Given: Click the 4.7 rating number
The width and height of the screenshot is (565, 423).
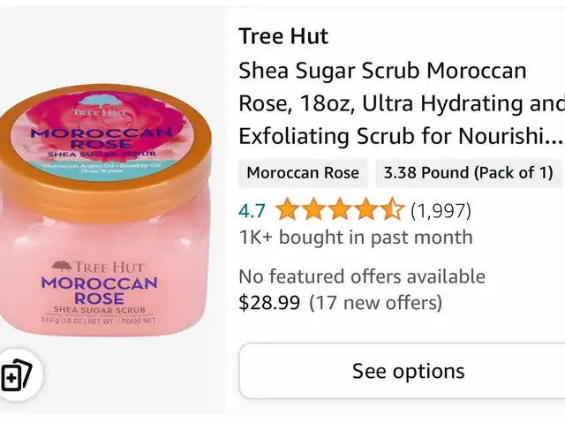Looking at the screenshot, I should [x=252, y=211].
